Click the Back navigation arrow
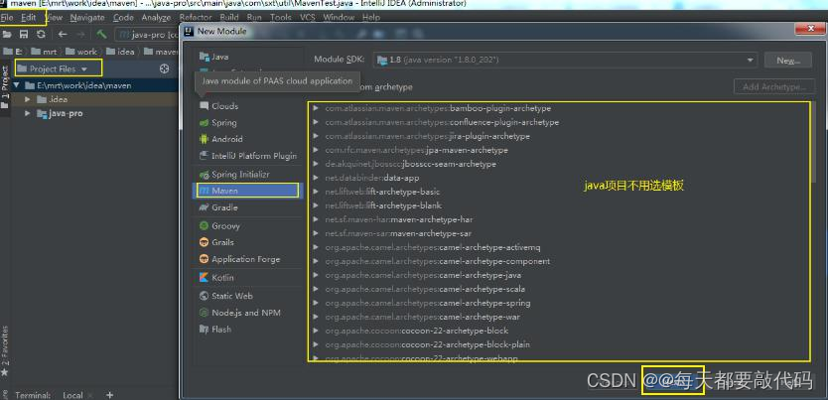The height and width of the screenshot is (400, 828). pyautogui.click(x=63, y=35)
